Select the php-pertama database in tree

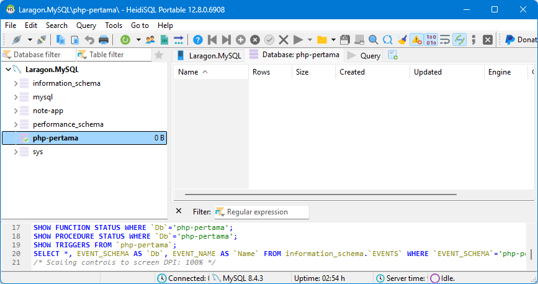[84, 138]
